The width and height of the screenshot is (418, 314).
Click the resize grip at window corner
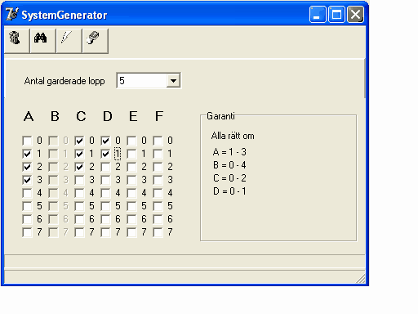(361, 279)
